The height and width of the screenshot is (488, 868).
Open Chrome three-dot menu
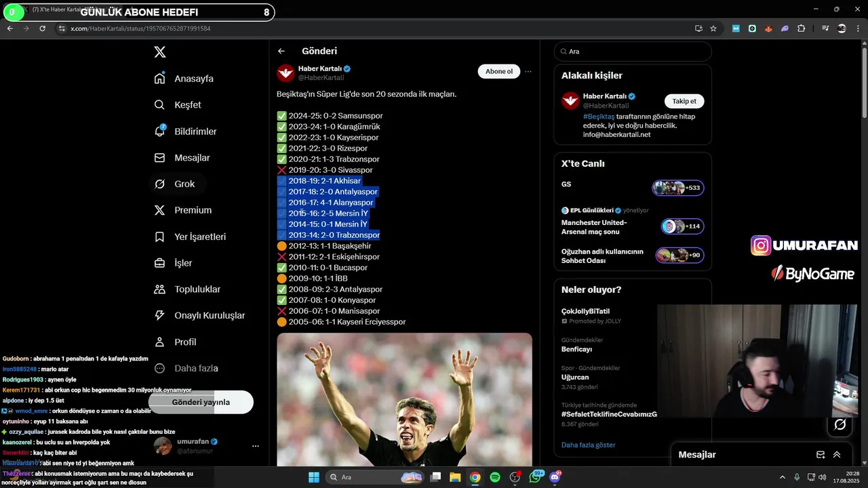858,28
